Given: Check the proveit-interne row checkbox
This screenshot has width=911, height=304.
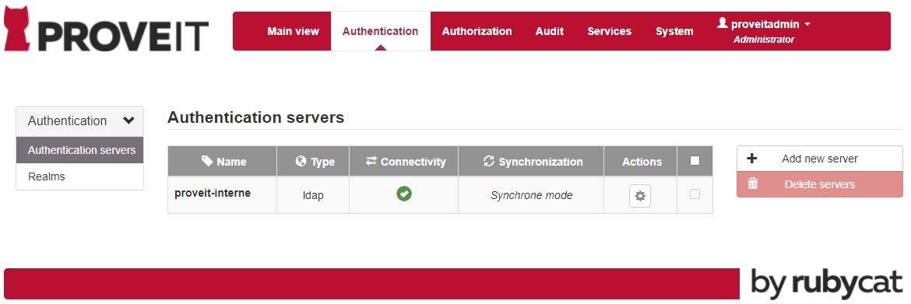Looking at the screenshot, I should pyautogui.click(x=695, y=194).
